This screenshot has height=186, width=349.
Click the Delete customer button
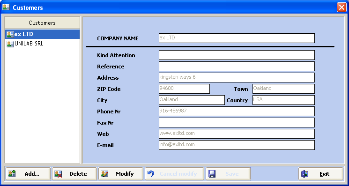click(74, 174)
